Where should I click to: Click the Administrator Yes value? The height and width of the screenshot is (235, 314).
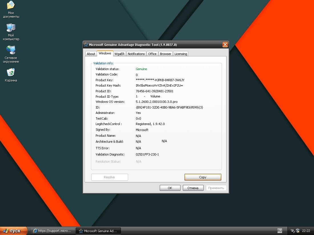[138, 113]
